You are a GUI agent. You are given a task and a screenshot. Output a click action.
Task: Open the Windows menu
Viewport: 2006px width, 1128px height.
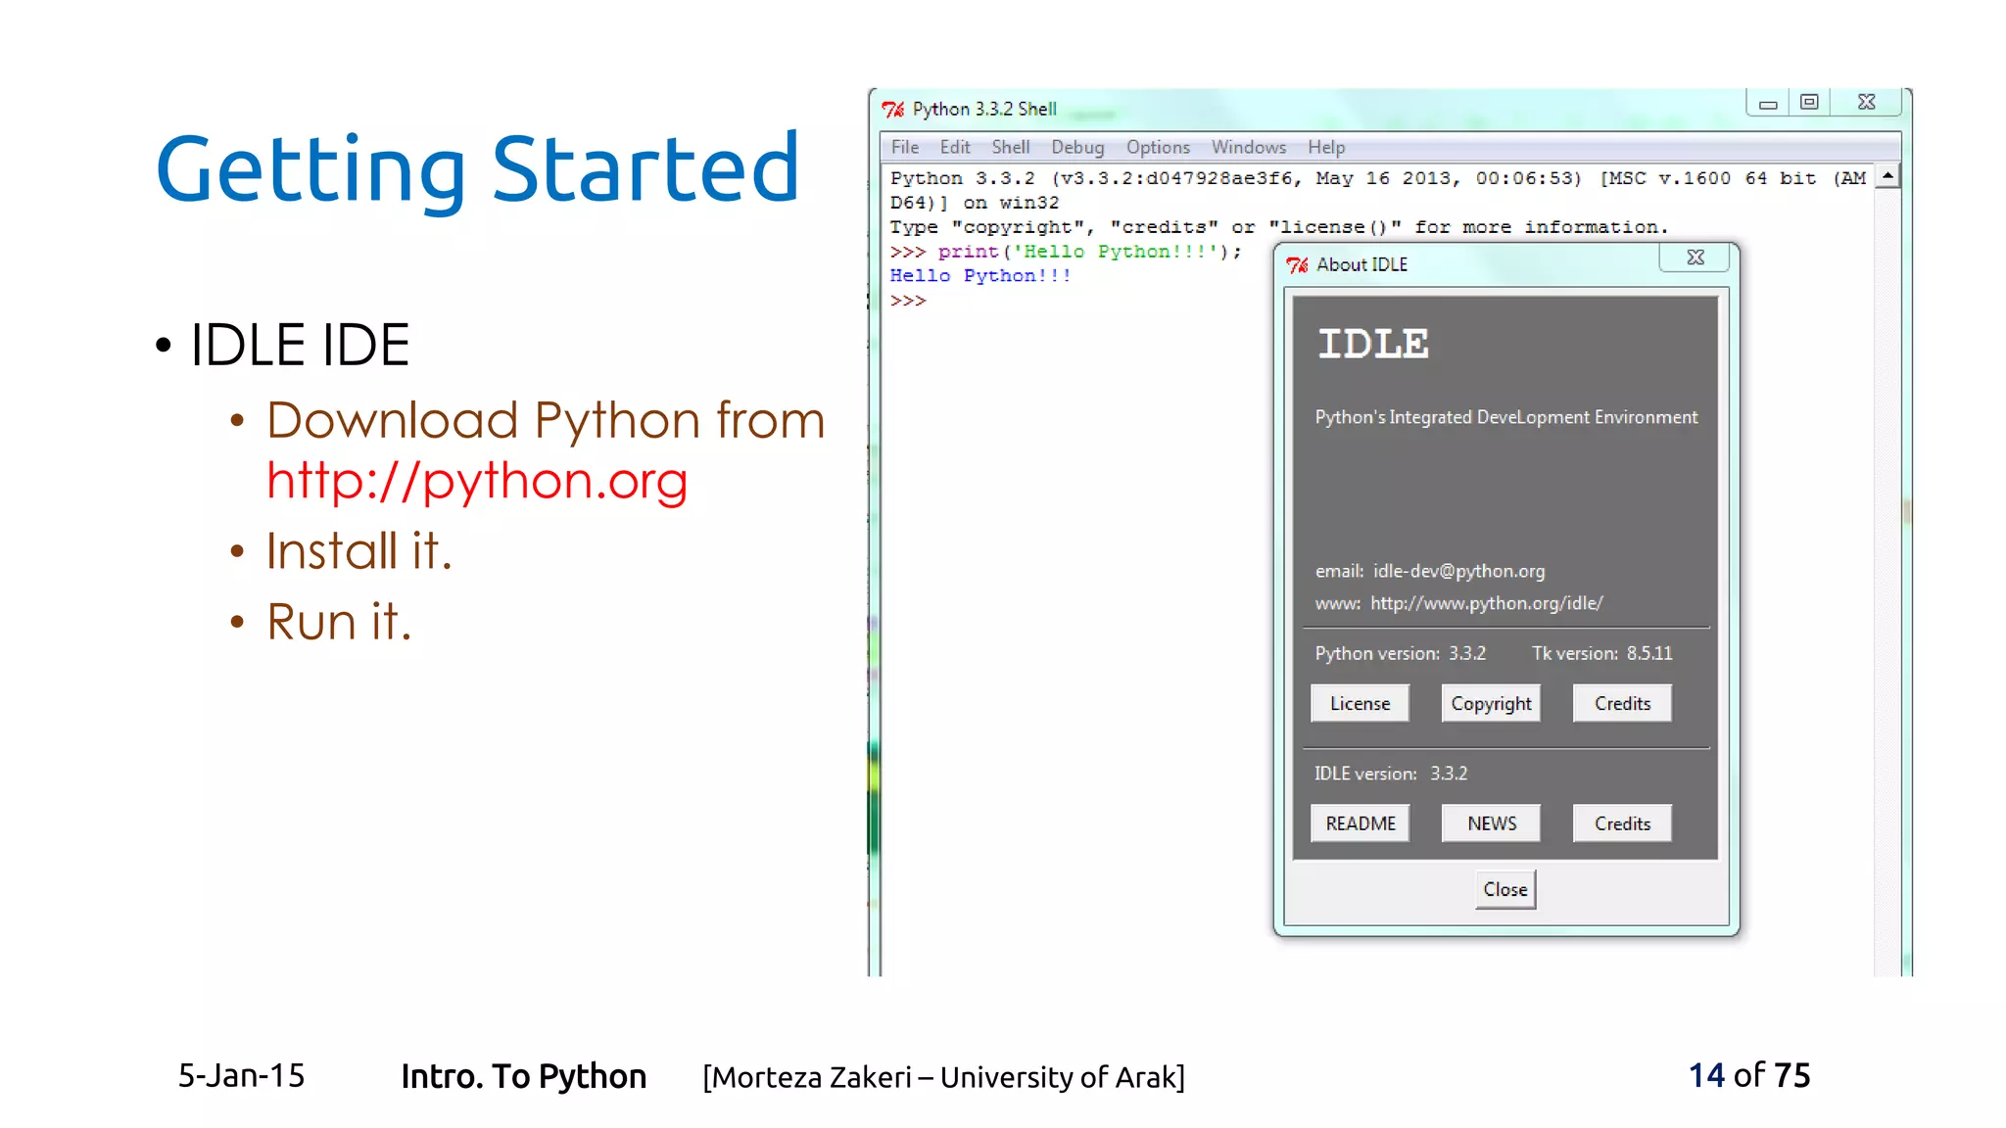click(x=1248, y=147)
